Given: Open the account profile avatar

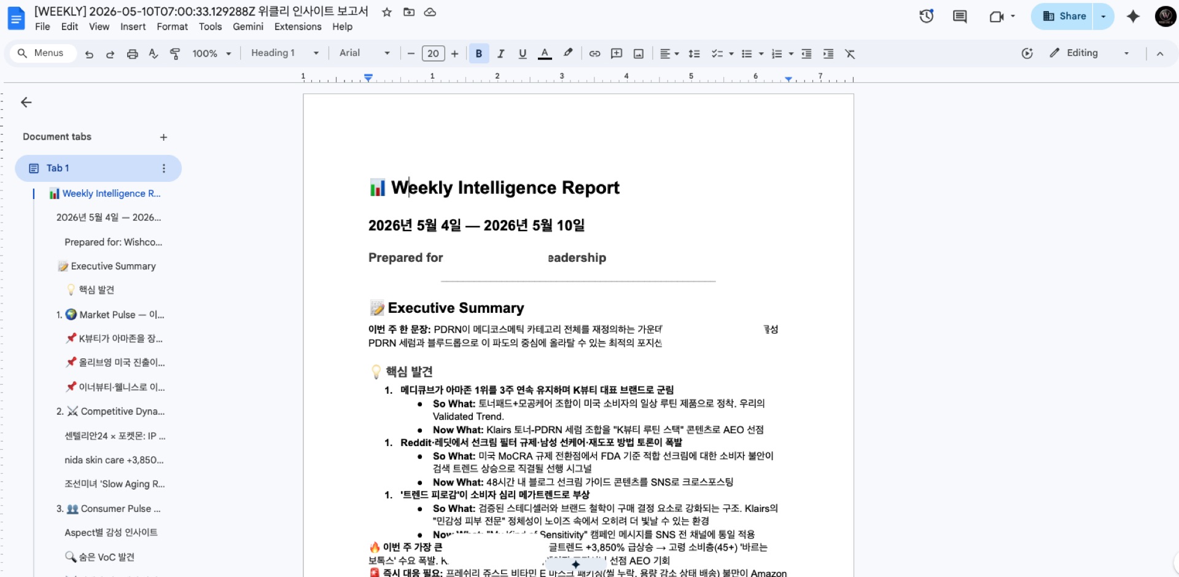Looking at the screenshot, I should coord(1165,17).
